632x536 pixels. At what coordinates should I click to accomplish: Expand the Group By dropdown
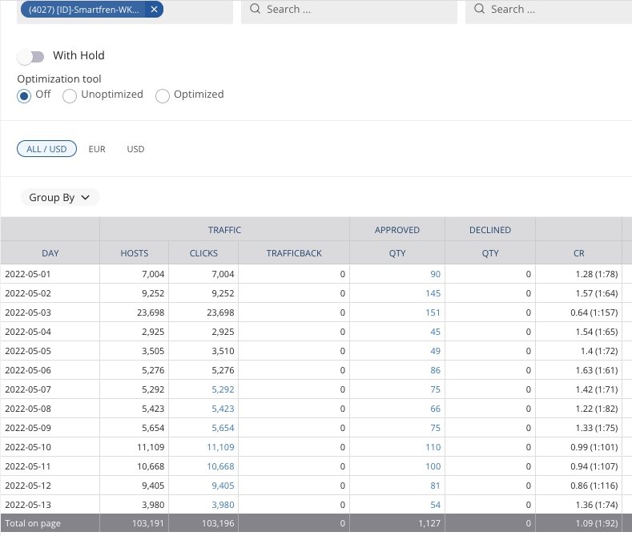[60, 198]
